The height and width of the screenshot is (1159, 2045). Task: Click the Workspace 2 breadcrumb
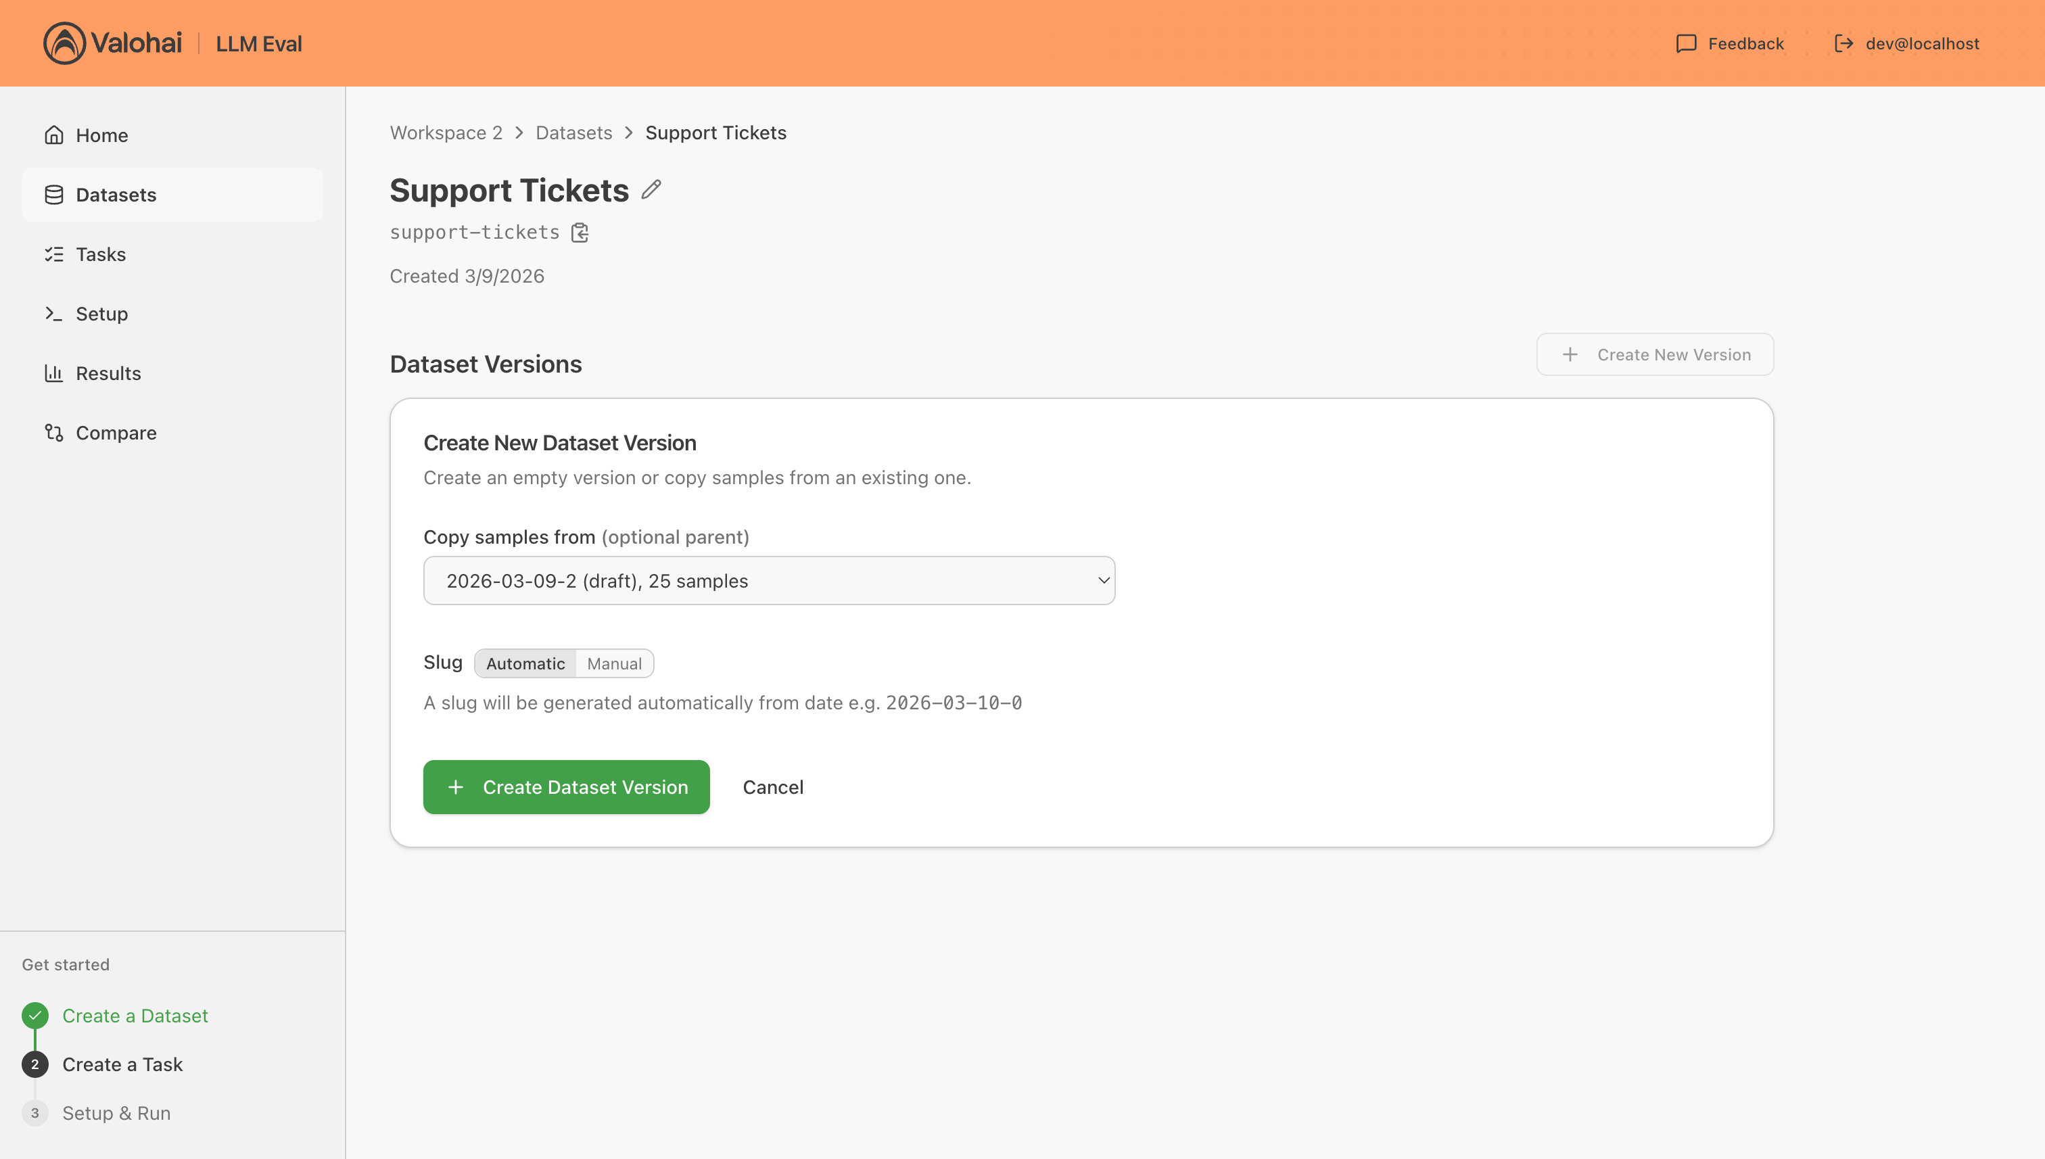(446, 133)
